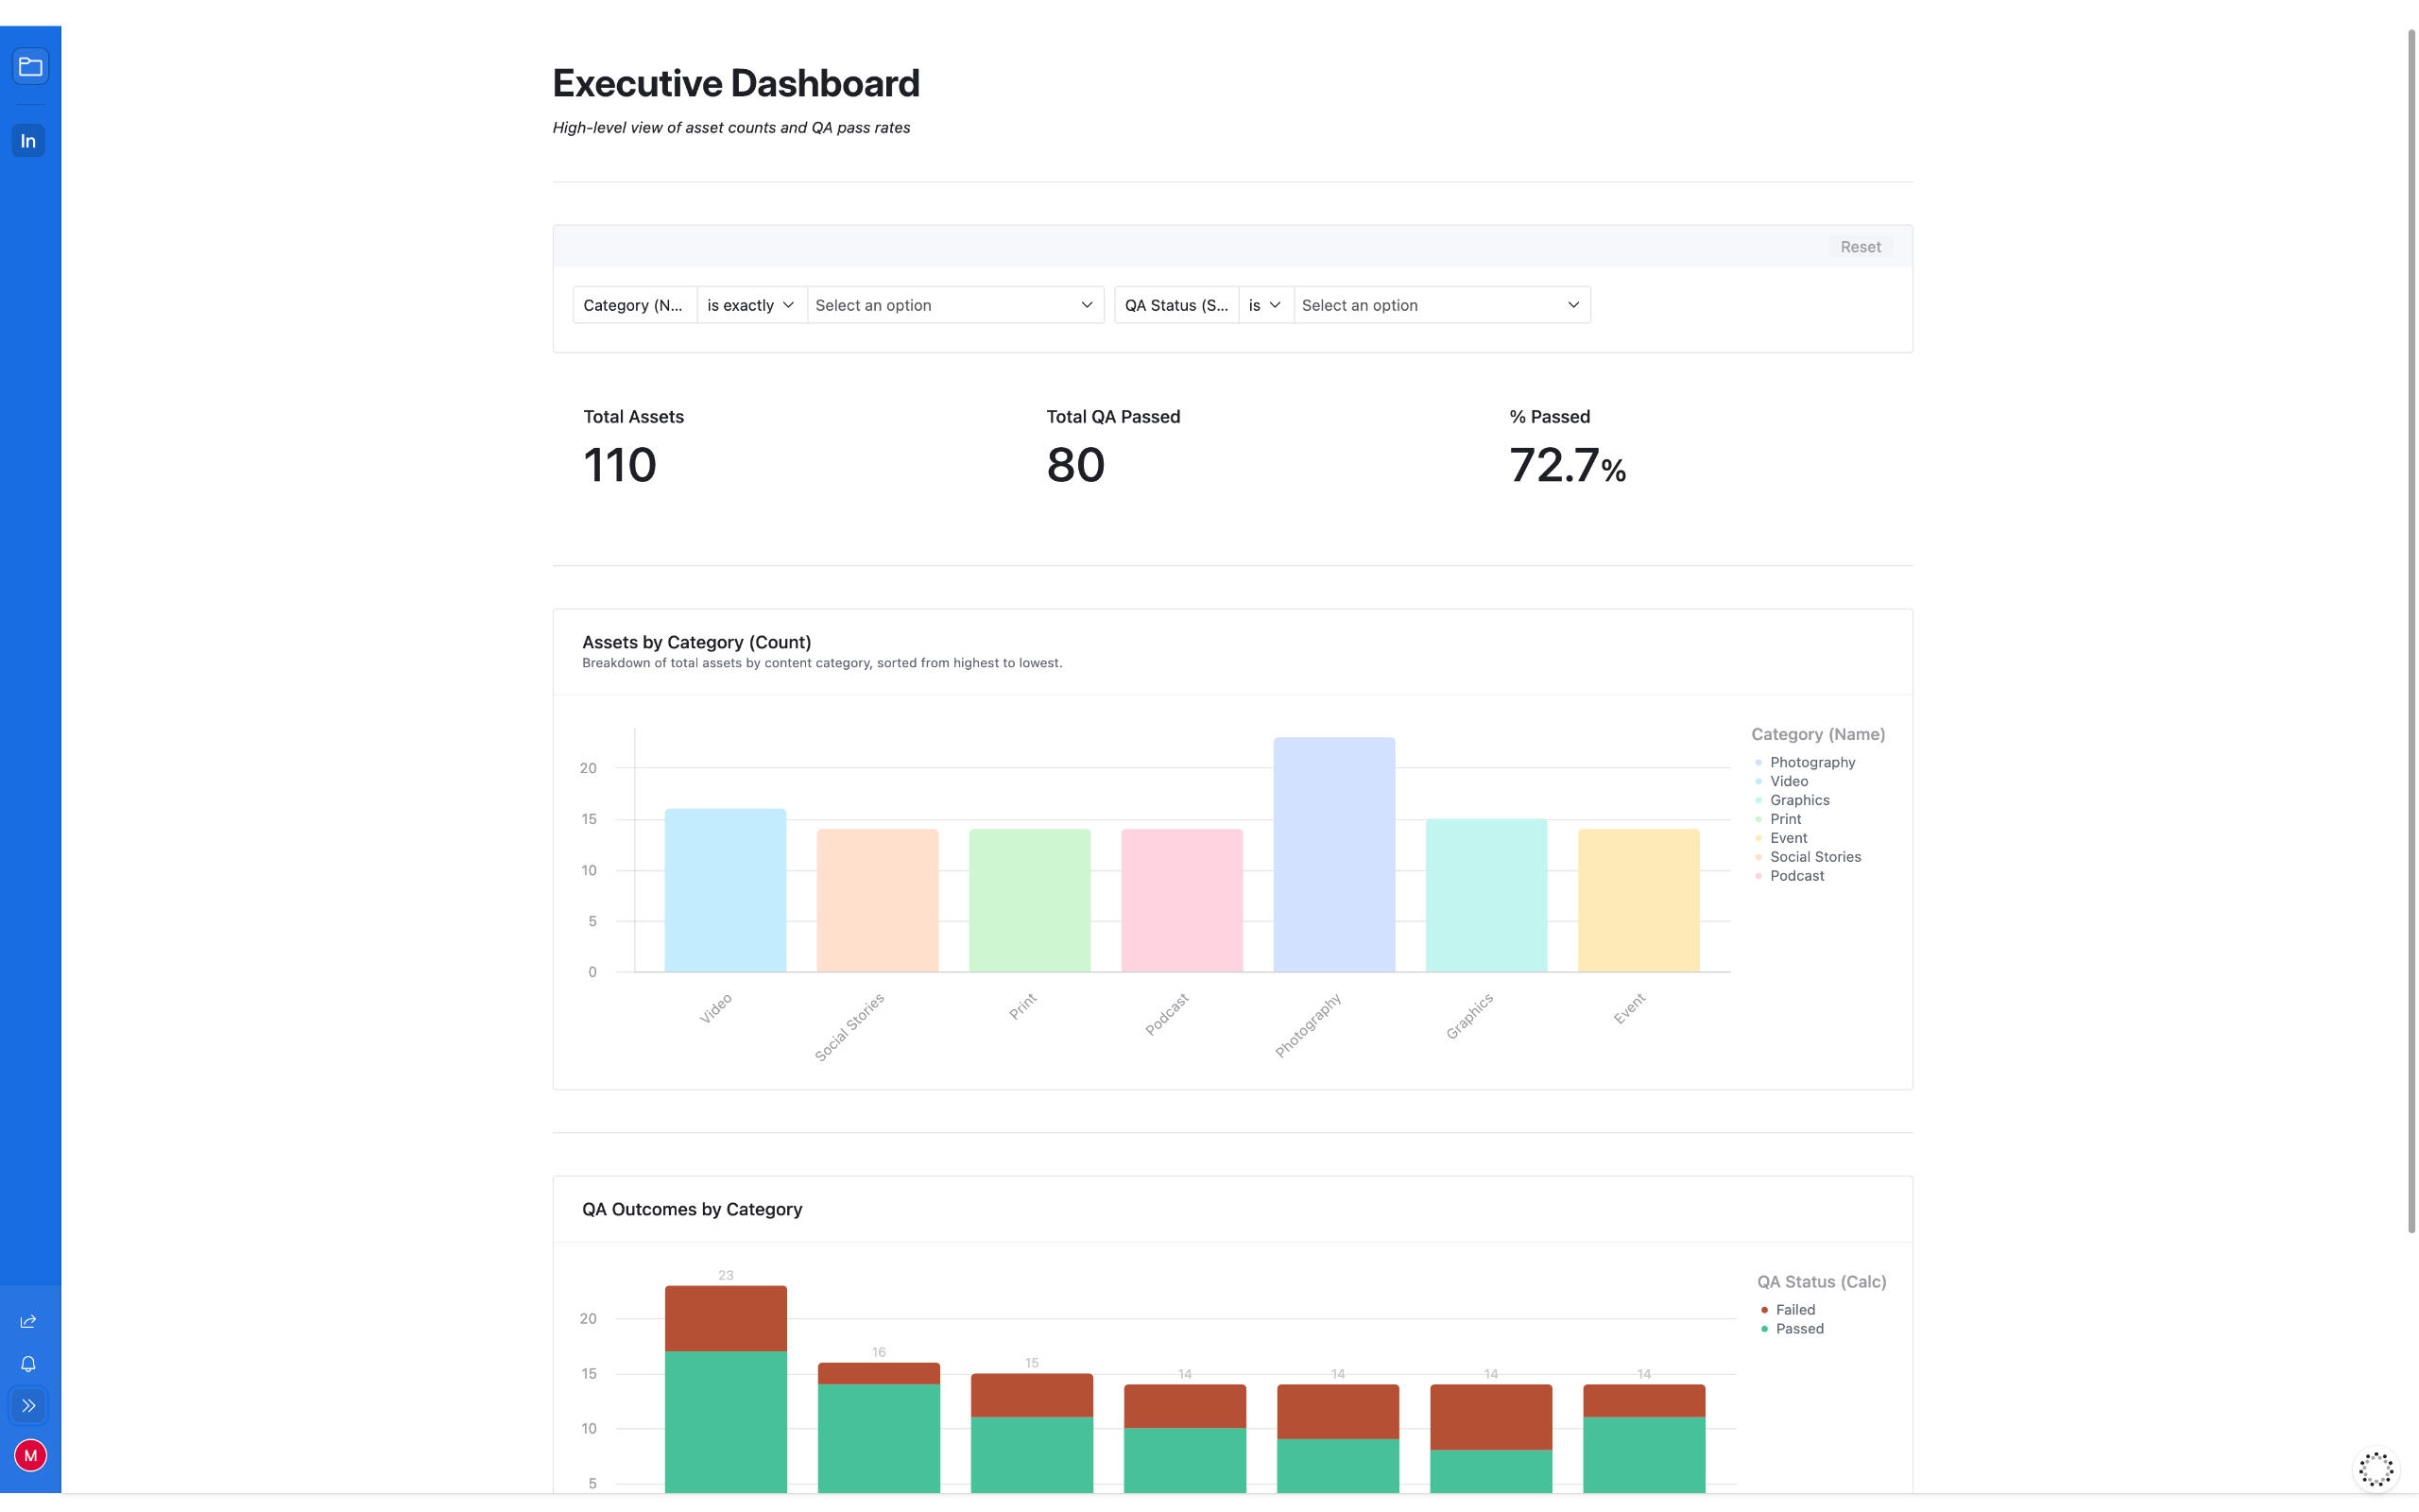The width and height of the screenshot is (2419, 1512).
Task: Open the QA Status 'is' operator dropdown
Action: point(1264,305)
